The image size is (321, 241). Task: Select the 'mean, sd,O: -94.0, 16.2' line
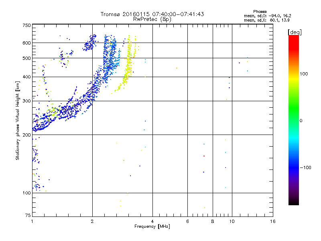pos(267,16)
